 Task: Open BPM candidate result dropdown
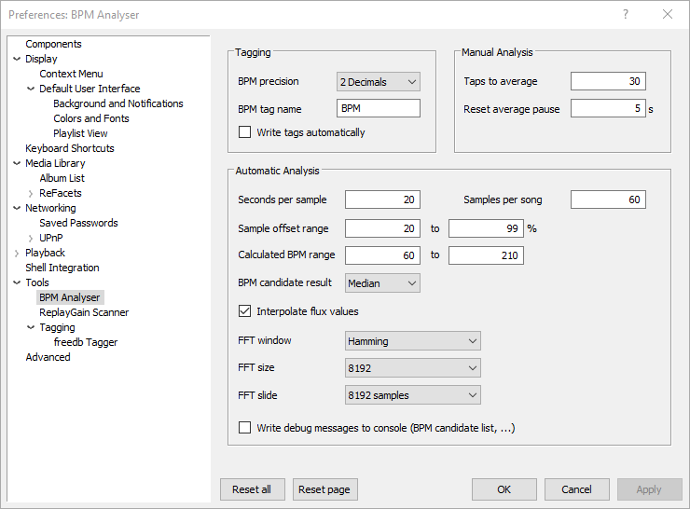tap(382, 282)
